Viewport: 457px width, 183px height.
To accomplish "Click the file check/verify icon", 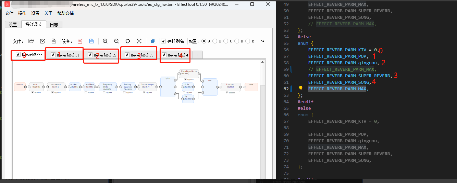I will [42, 41].
